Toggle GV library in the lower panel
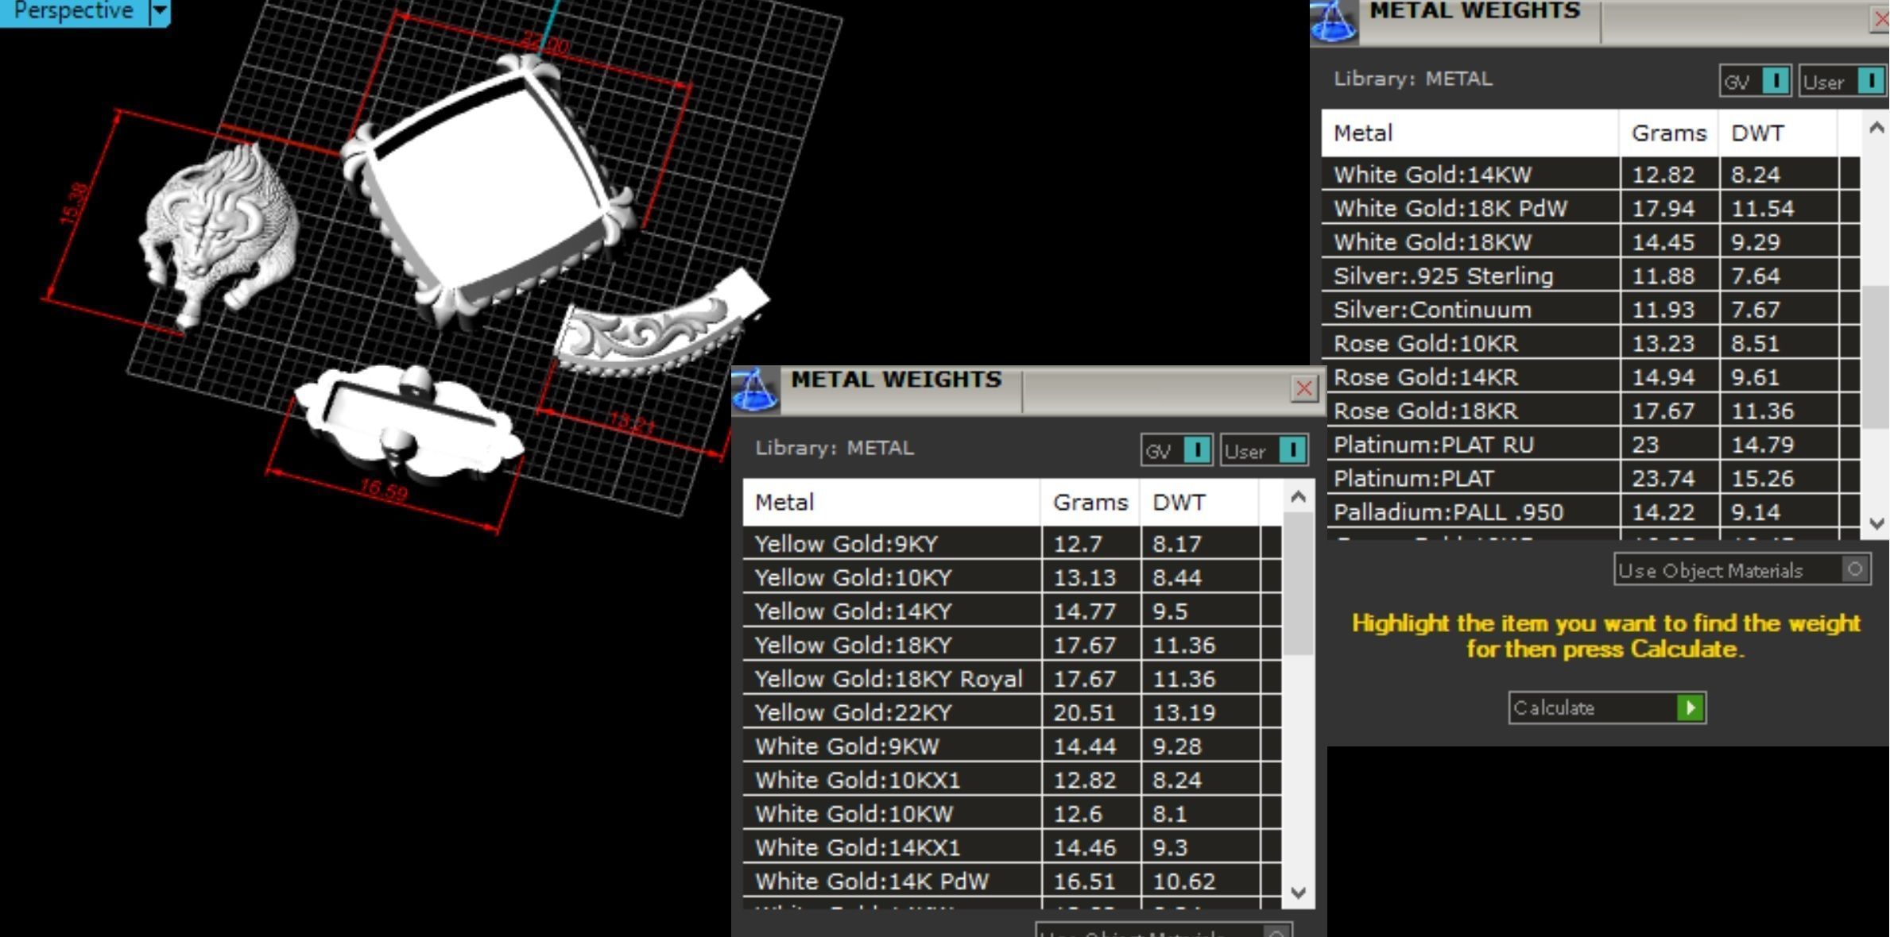Image resolution: width=1890 pixels, height=937 pixels. pyautogui.click(x=1197, y=450)
